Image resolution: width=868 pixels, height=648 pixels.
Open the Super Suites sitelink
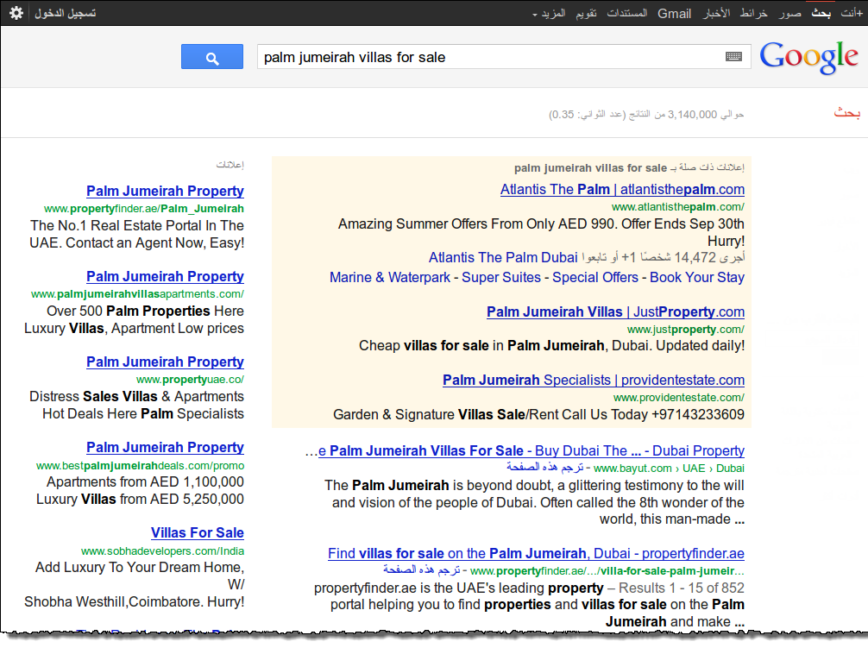(501, 277)
